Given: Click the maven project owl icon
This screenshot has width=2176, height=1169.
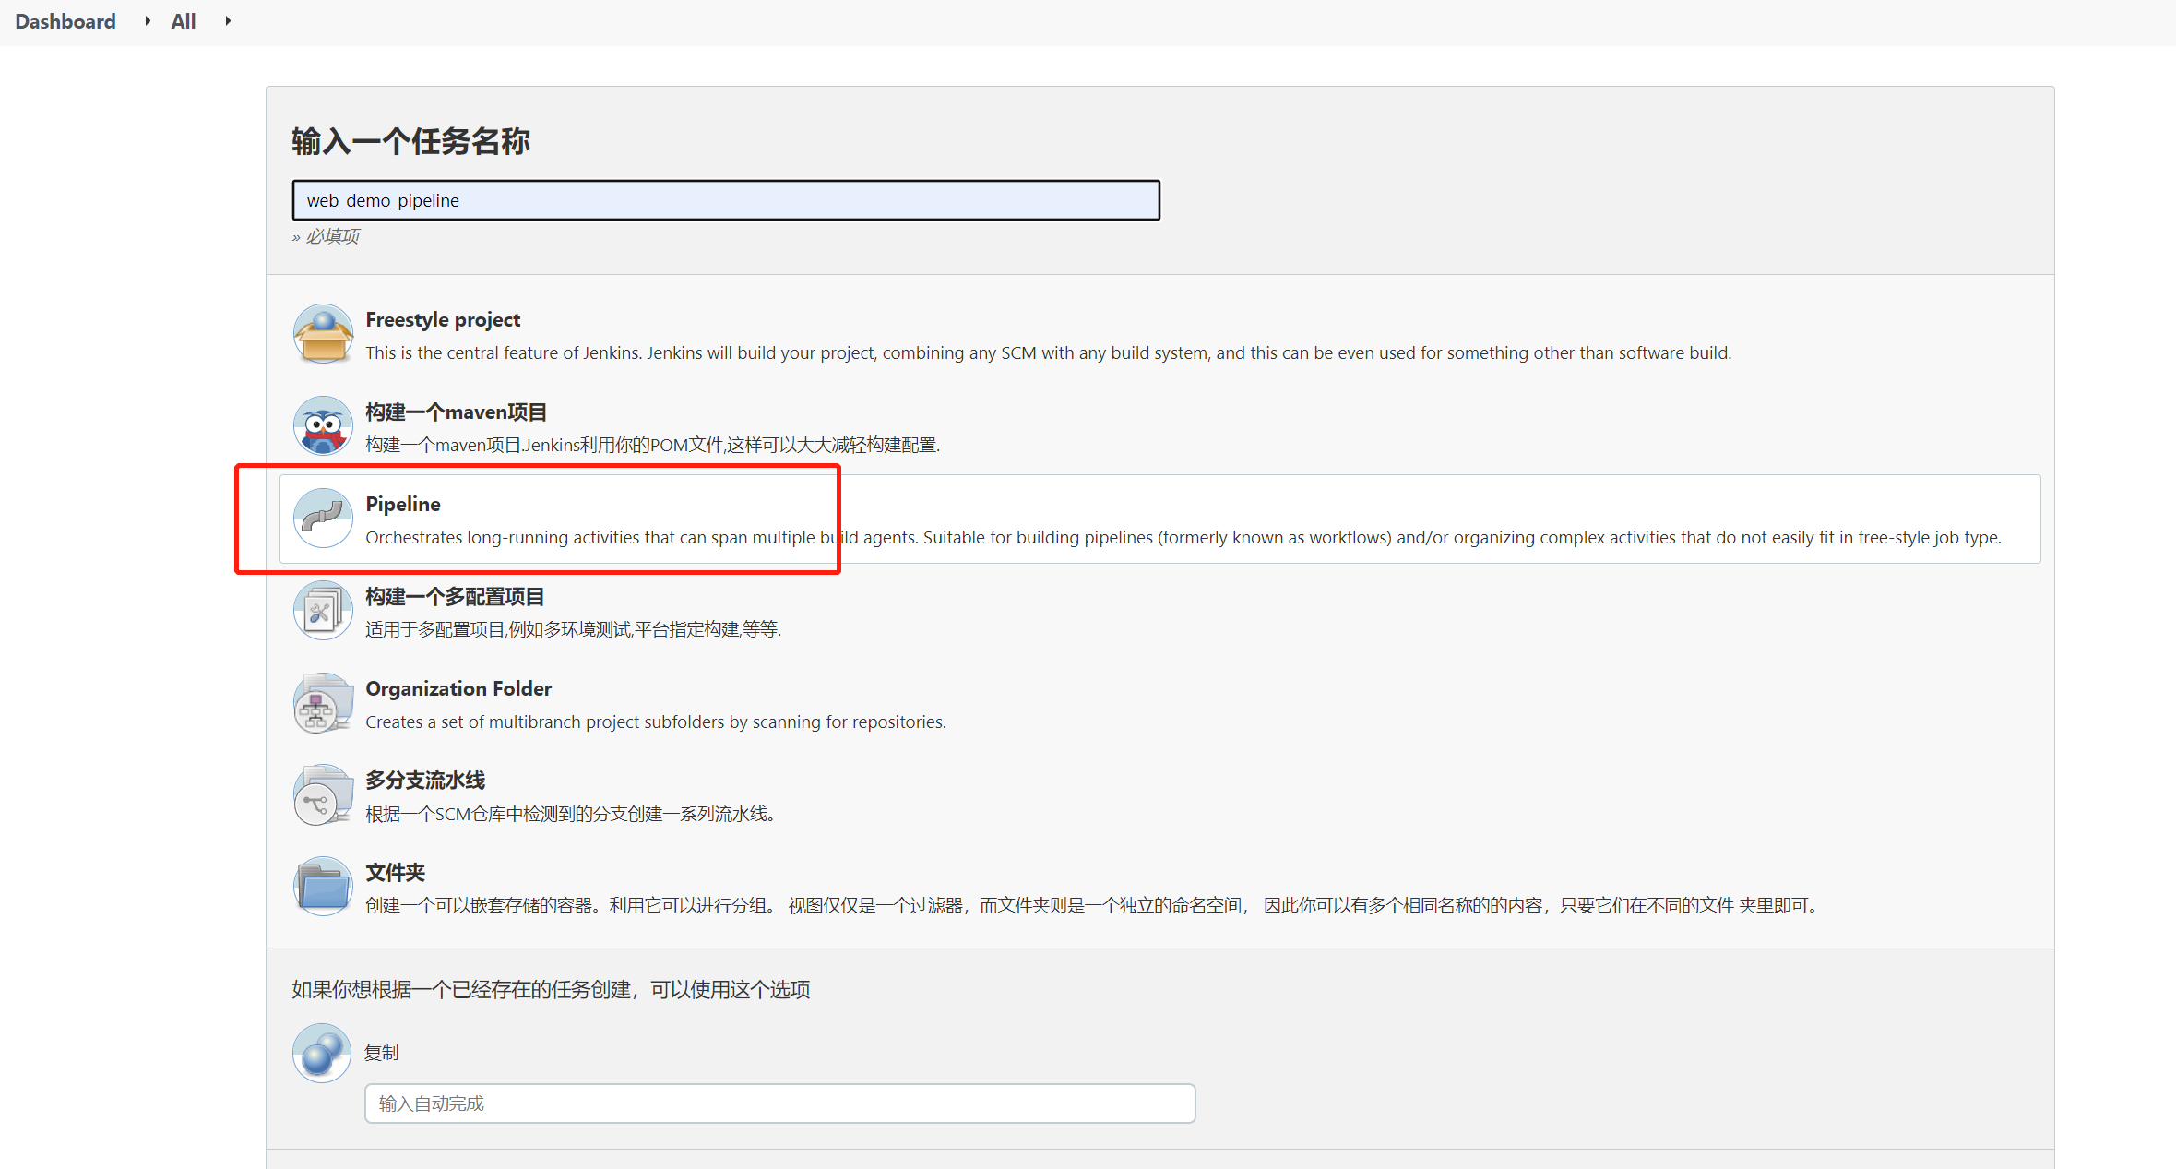Looking at the screenshot, I should 322,426.
